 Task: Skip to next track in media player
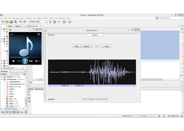click(x=31, y=61)
